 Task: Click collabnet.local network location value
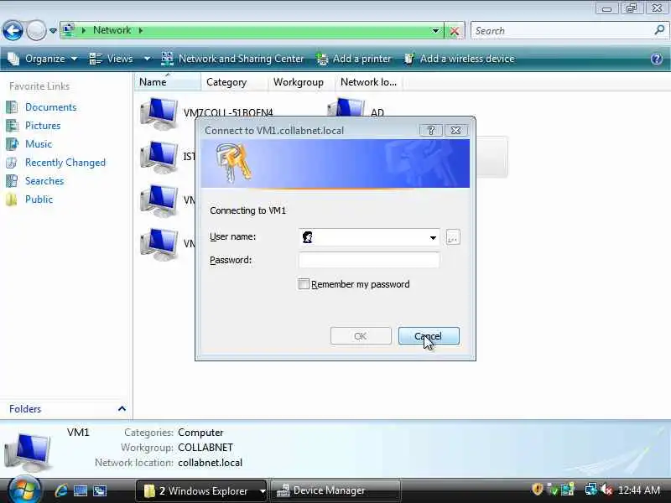pos(211,463)
